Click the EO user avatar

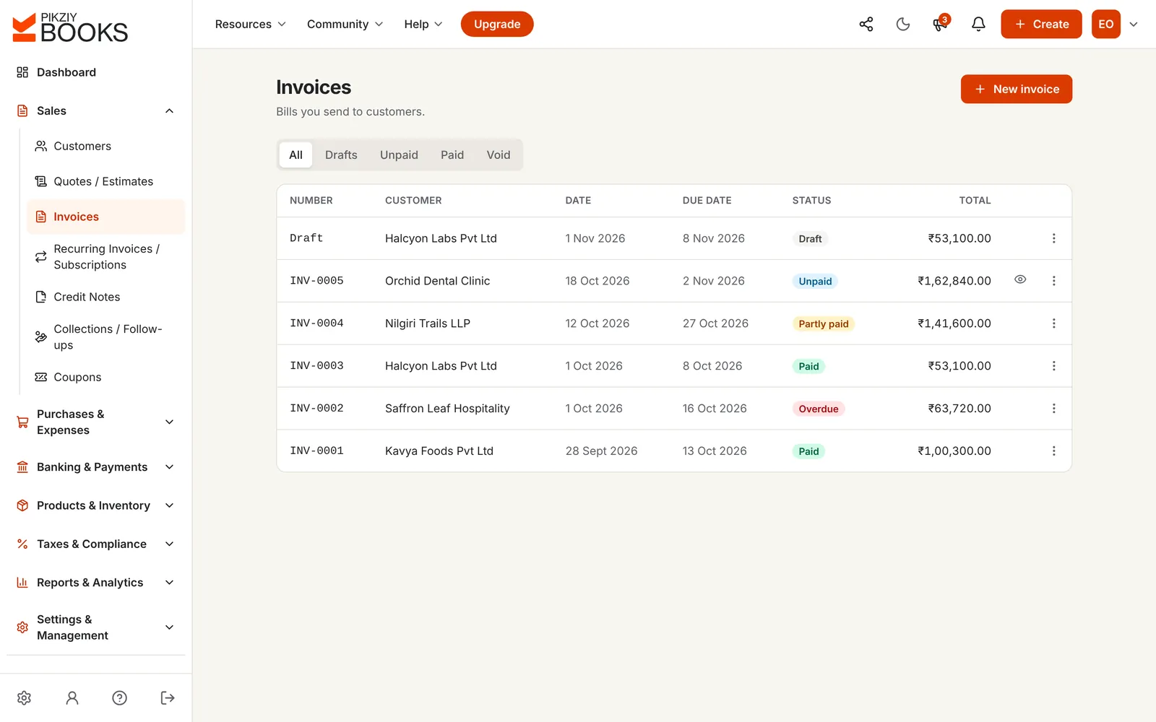point(1105,25)
